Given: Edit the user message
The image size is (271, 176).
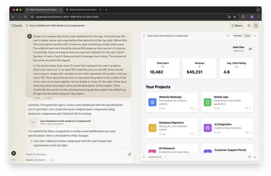Looking at the screenshot, I should (37, 98).
